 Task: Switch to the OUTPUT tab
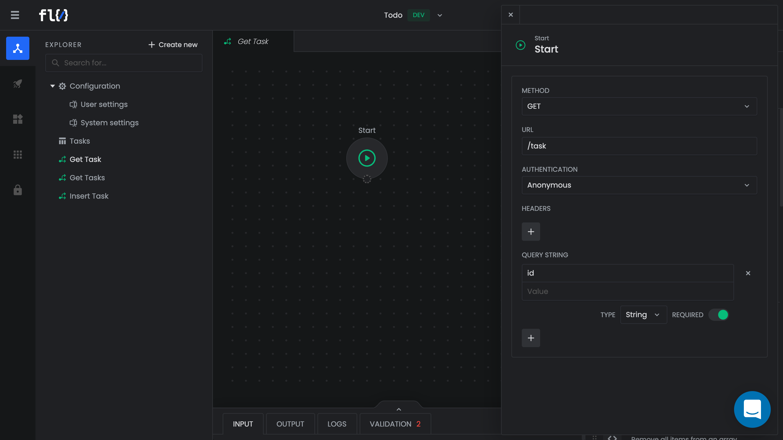(x=290, y=424)
